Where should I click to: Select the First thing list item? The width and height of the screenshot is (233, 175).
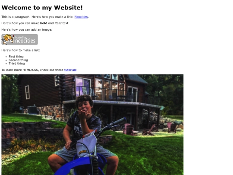[x=16, y=57]
